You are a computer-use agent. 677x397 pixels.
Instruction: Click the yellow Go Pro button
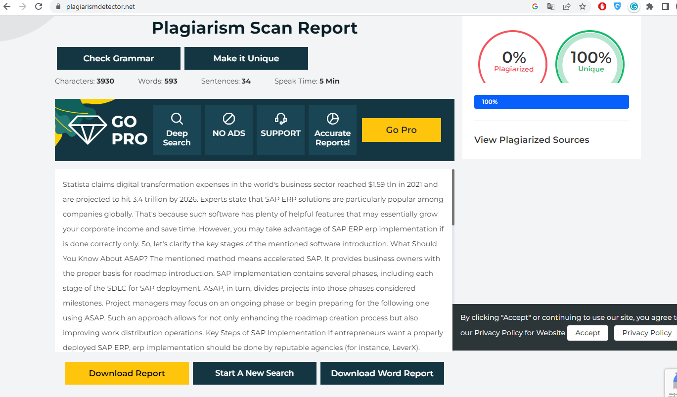(402, 130)
